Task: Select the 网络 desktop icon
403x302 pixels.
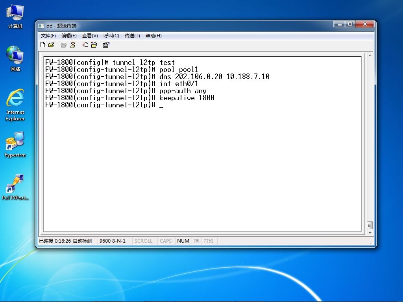Action: point(15,59)
